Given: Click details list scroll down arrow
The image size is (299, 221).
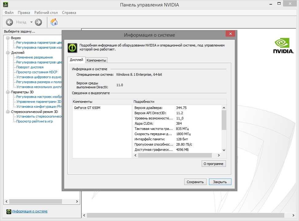Looking at the screenshot, I should [224, 150].
